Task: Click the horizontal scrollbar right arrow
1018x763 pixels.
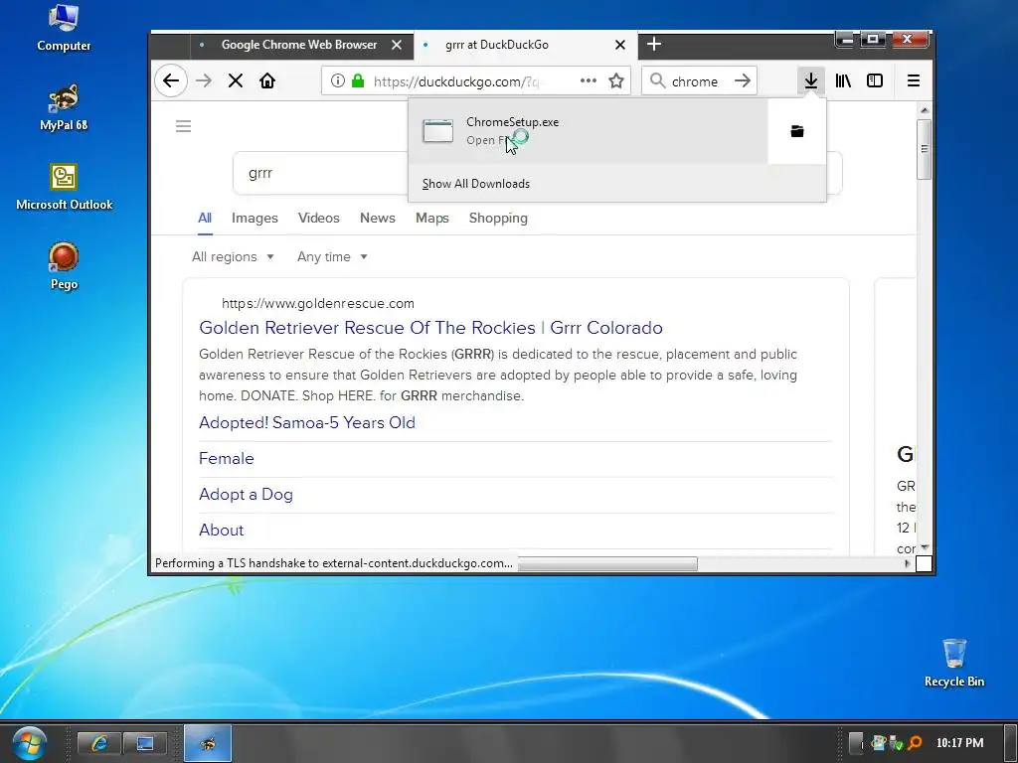Action: point(908,564)
